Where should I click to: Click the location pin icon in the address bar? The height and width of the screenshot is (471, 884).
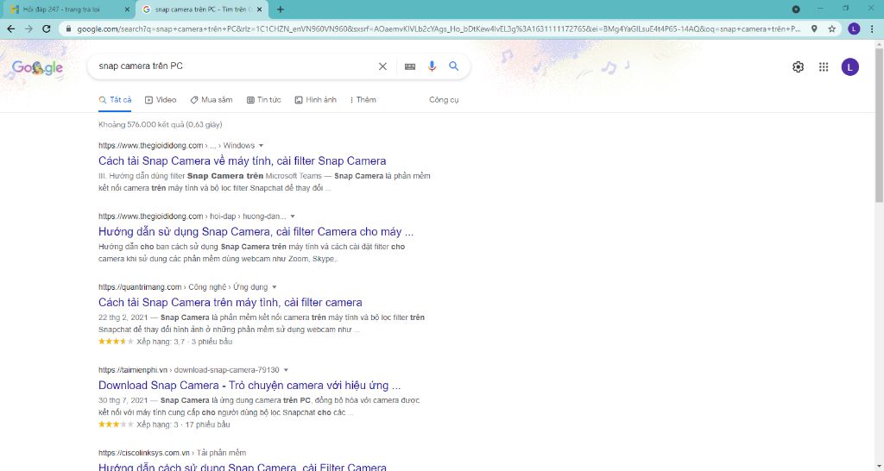click(x=814, y=28)
